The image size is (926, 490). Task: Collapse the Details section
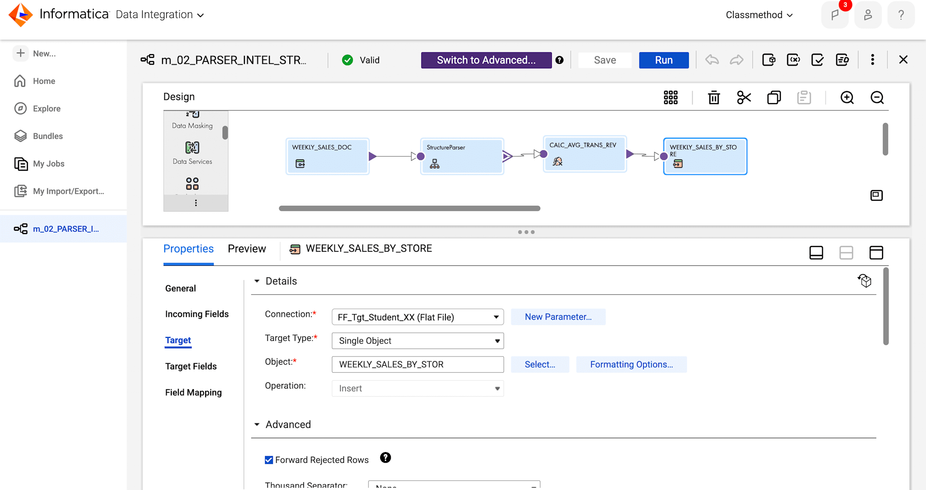257,281
